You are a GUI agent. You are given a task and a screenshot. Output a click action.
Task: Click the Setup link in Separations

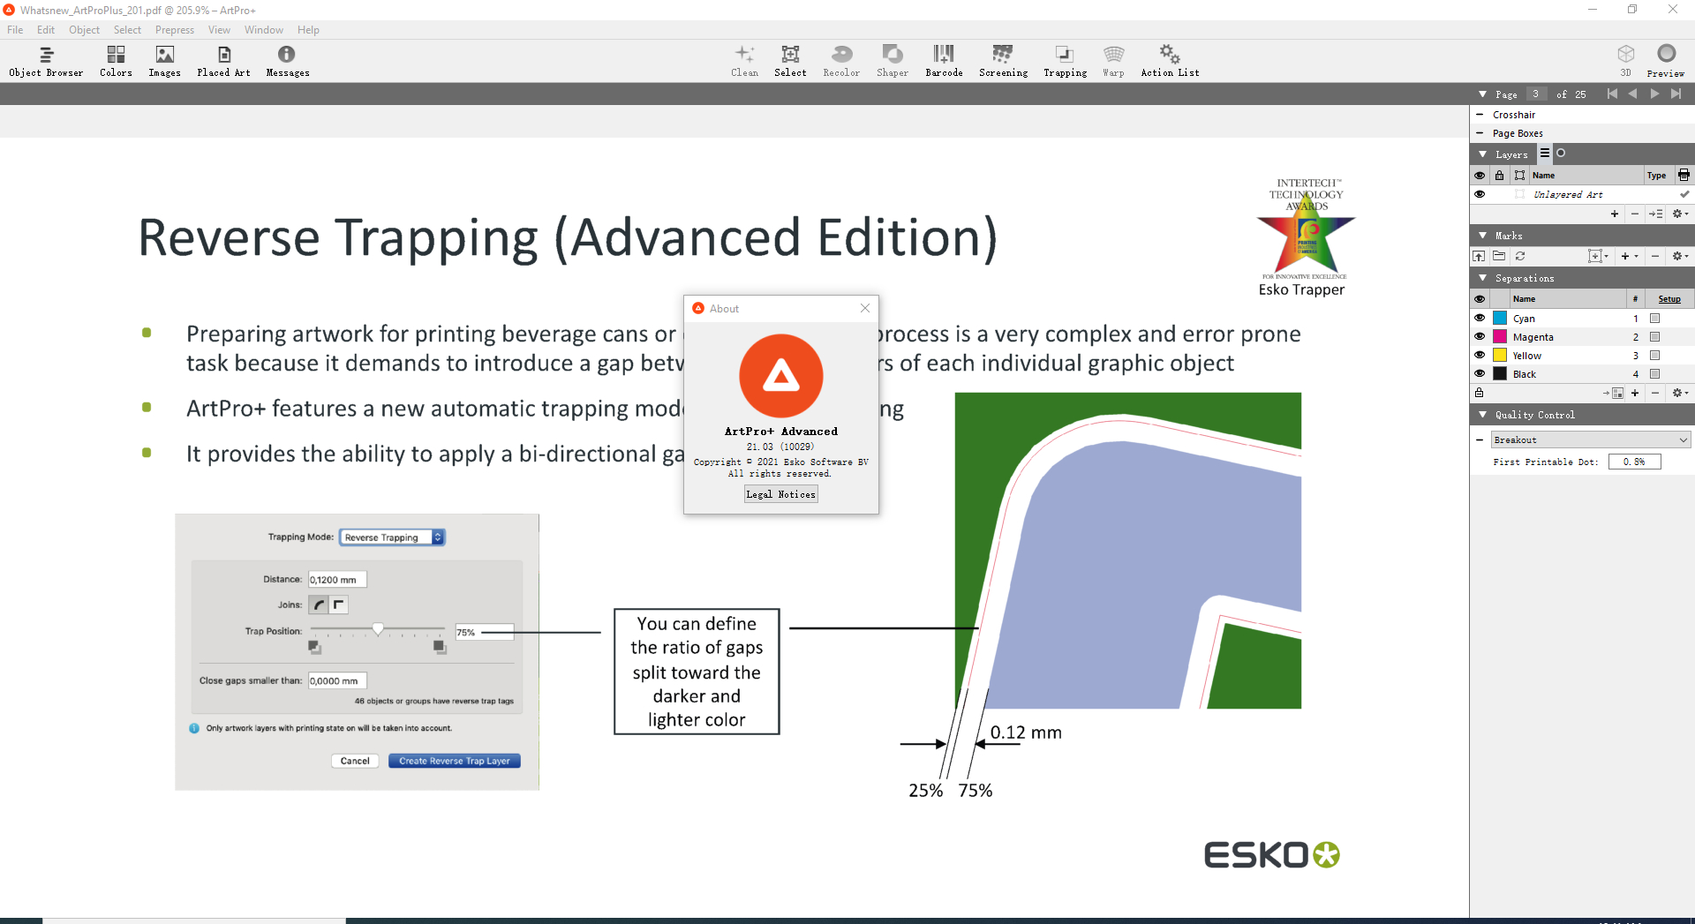click(1669, 299)
